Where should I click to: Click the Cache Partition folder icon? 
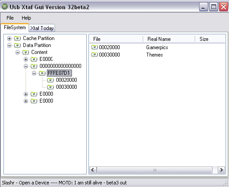pyautogui.click(x=17, y=39)
